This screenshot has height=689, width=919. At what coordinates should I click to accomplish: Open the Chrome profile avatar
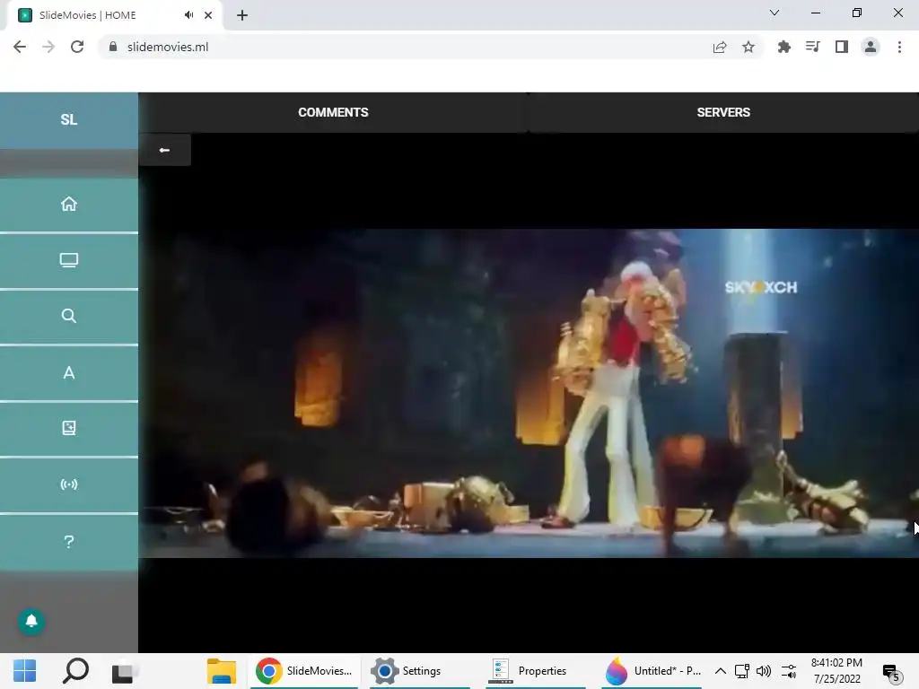(871, 47)
